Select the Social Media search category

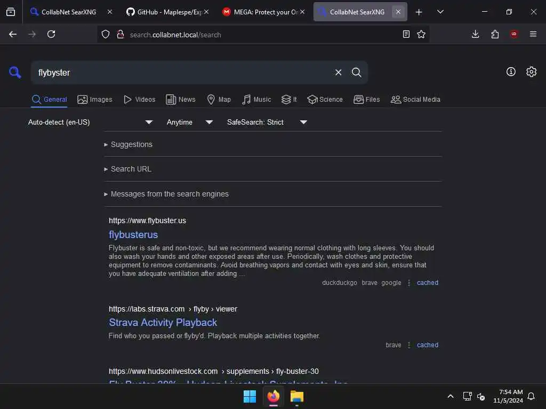coord(415,100)
